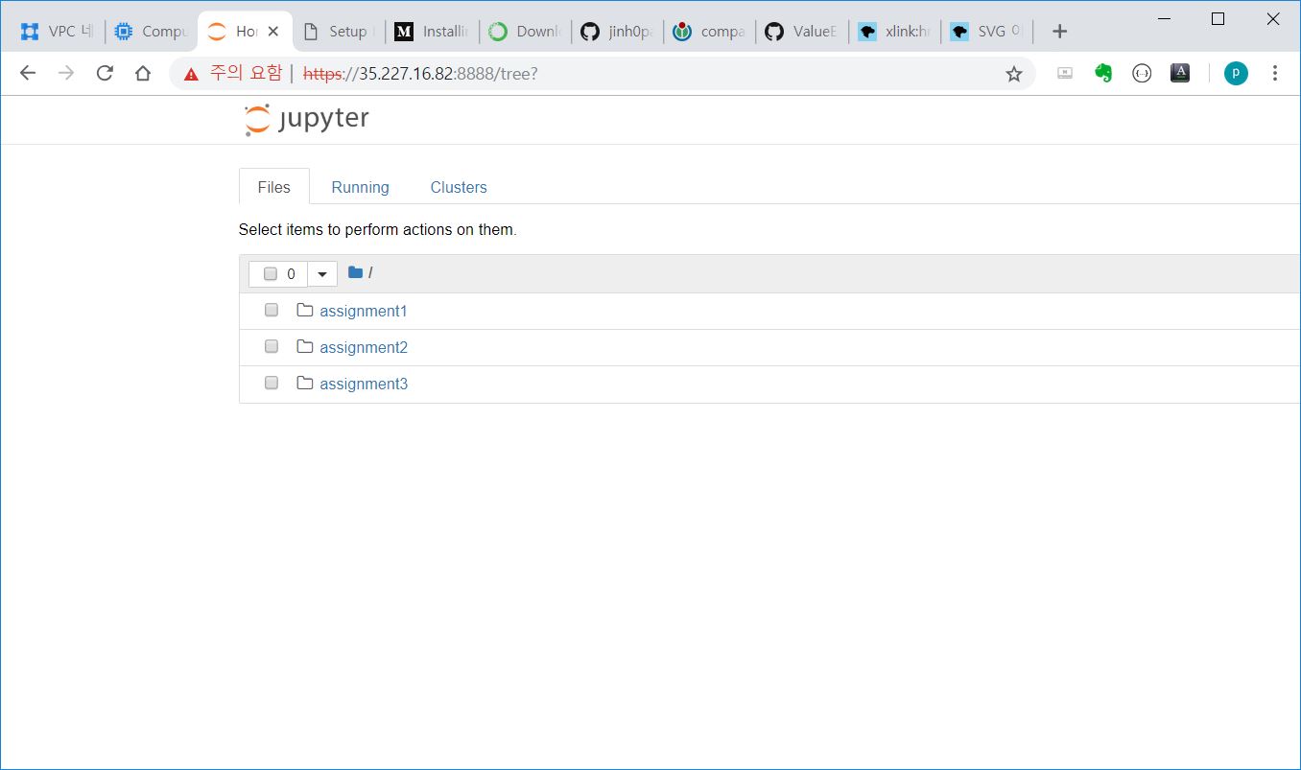Click the dark 'A' extension icon
Image resolution: width=1301 pixels, height=770 pixels.
1180,73
